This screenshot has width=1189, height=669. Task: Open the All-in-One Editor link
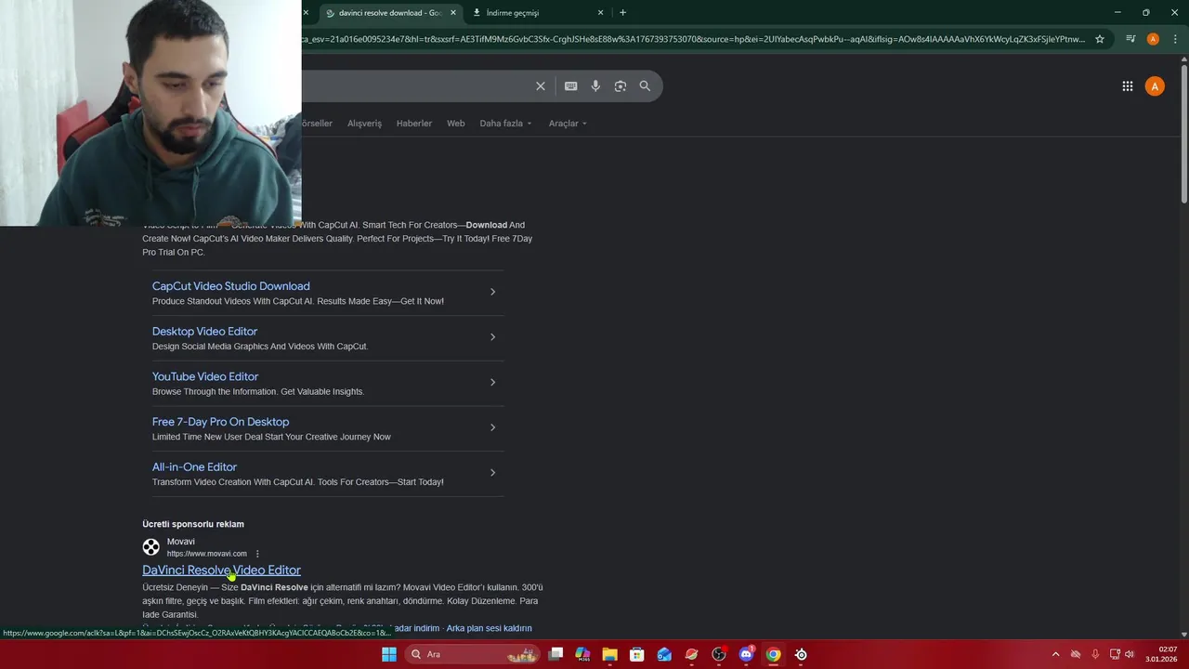point(194,466)
